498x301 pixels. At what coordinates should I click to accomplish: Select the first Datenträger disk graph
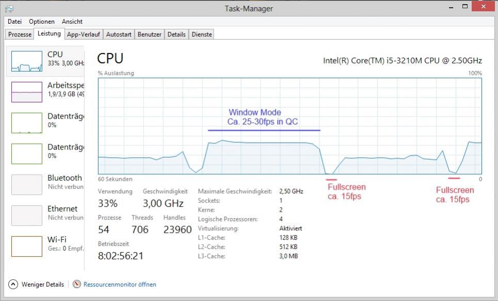[x=27, y=123]
